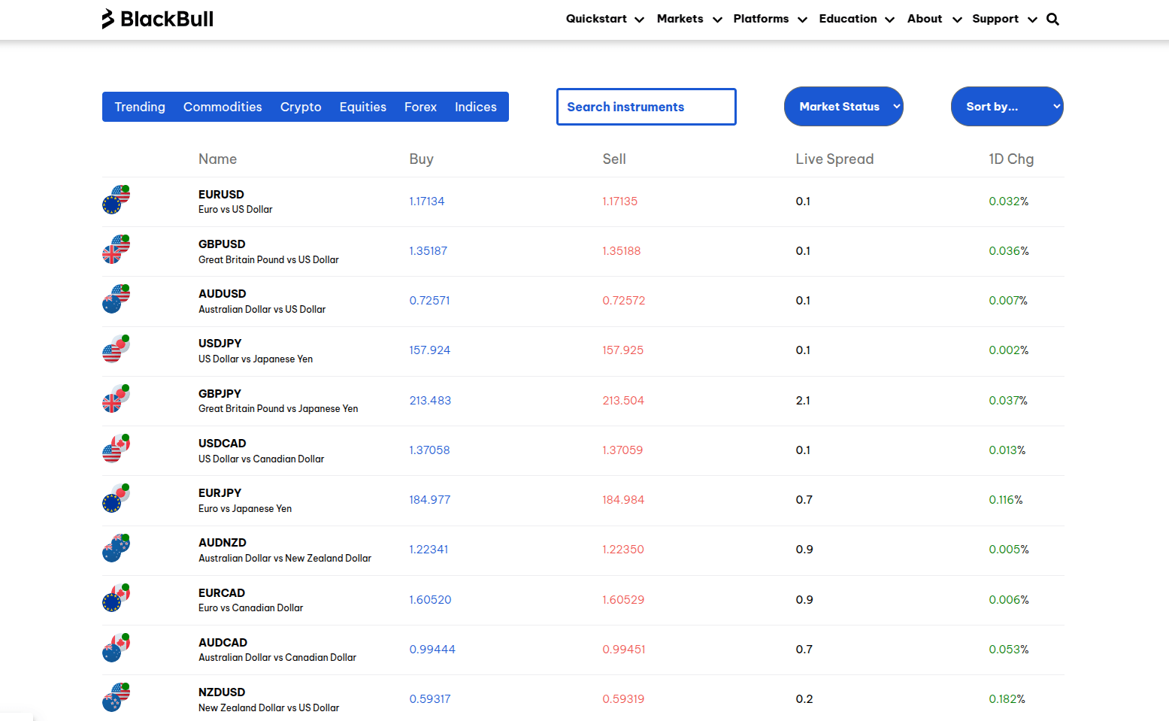Image resolution: width=1169 pixels, height=721 pixels.
Task: Switch to the Indices tab
Action: tap(476, 107)
